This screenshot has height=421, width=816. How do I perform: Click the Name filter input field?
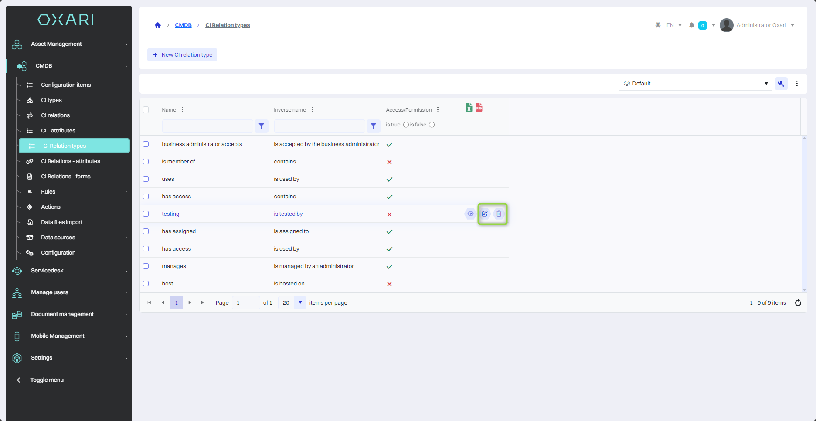(x=207, y=126)
